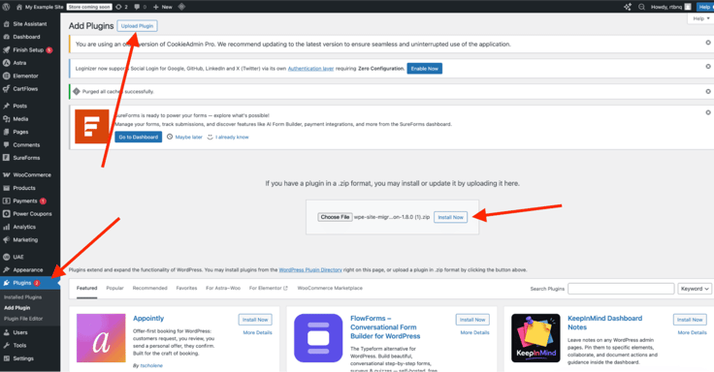Screen dimensions: 714x372
Task: Open Users in the sidebar
Action: pos(20,332)
